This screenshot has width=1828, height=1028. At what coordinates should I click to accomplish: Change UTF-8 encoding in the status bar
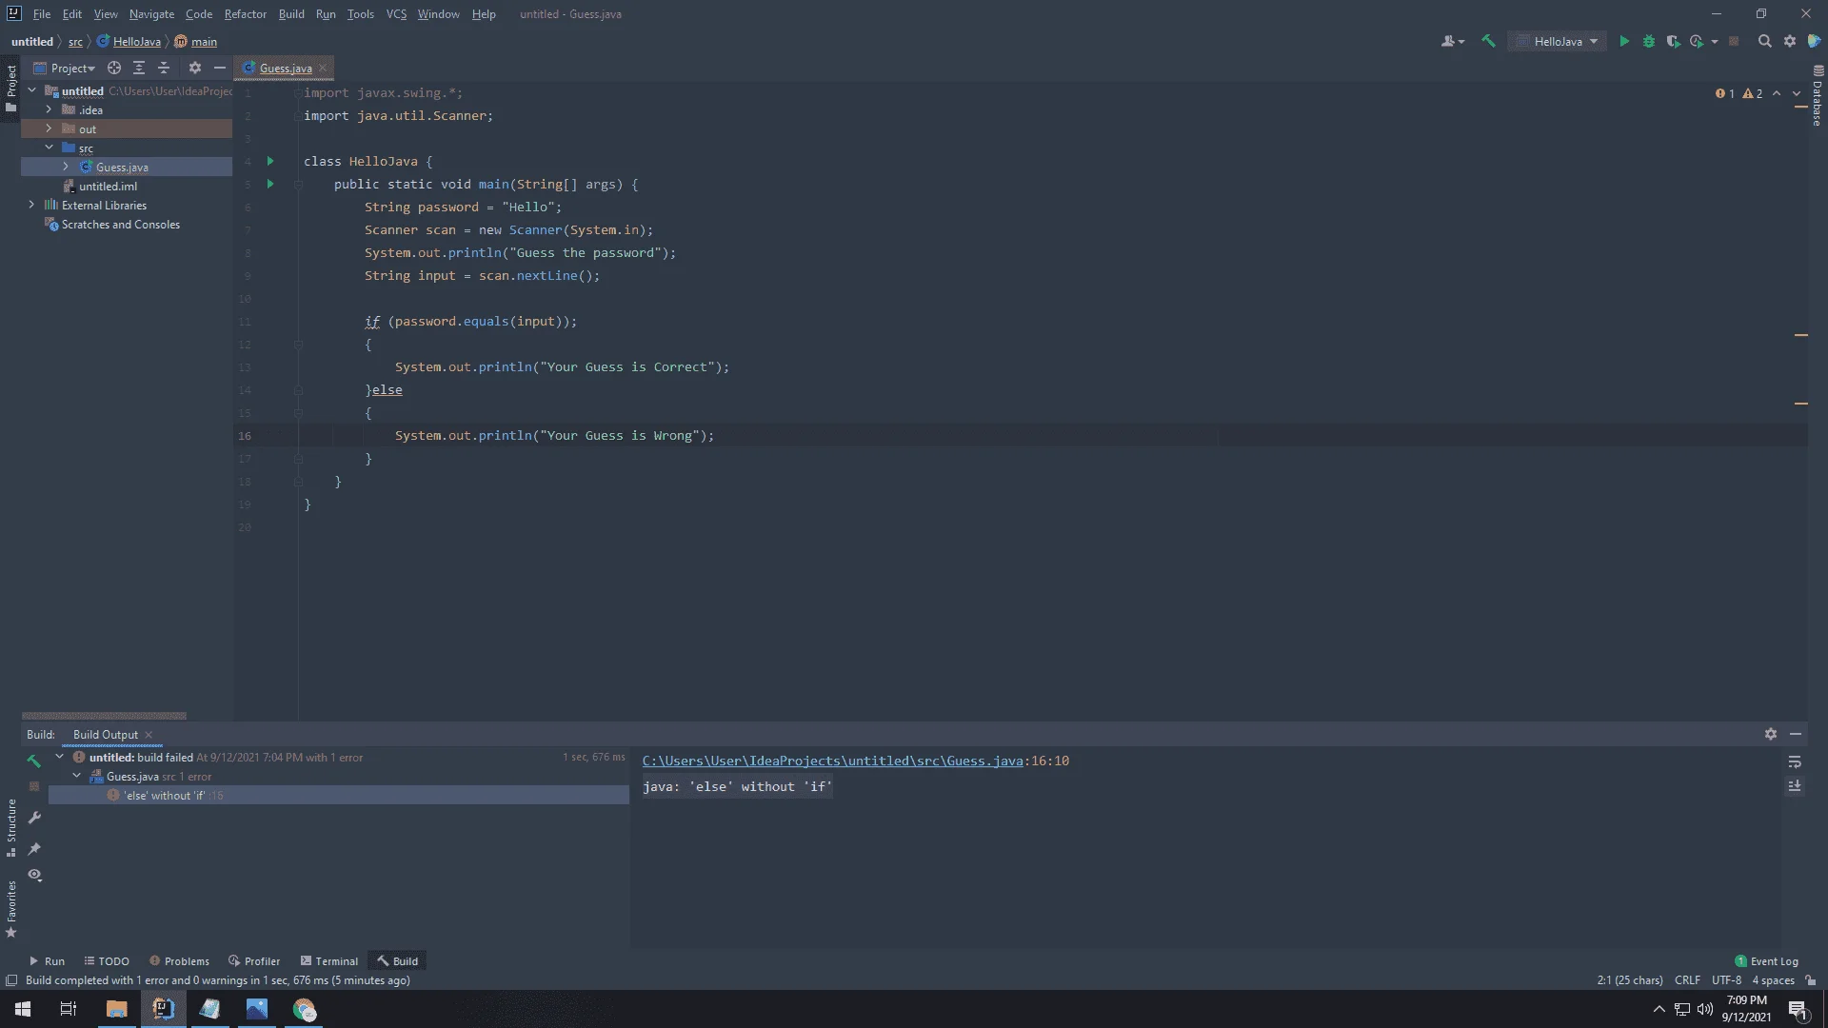click(x=1726, y=980)
